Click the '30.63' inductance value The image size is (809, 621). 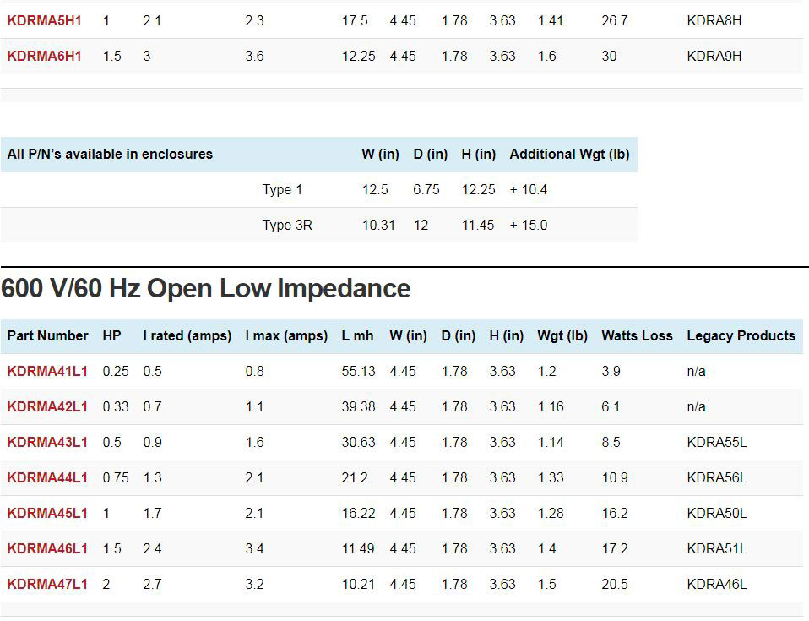[x=359, y=443]
